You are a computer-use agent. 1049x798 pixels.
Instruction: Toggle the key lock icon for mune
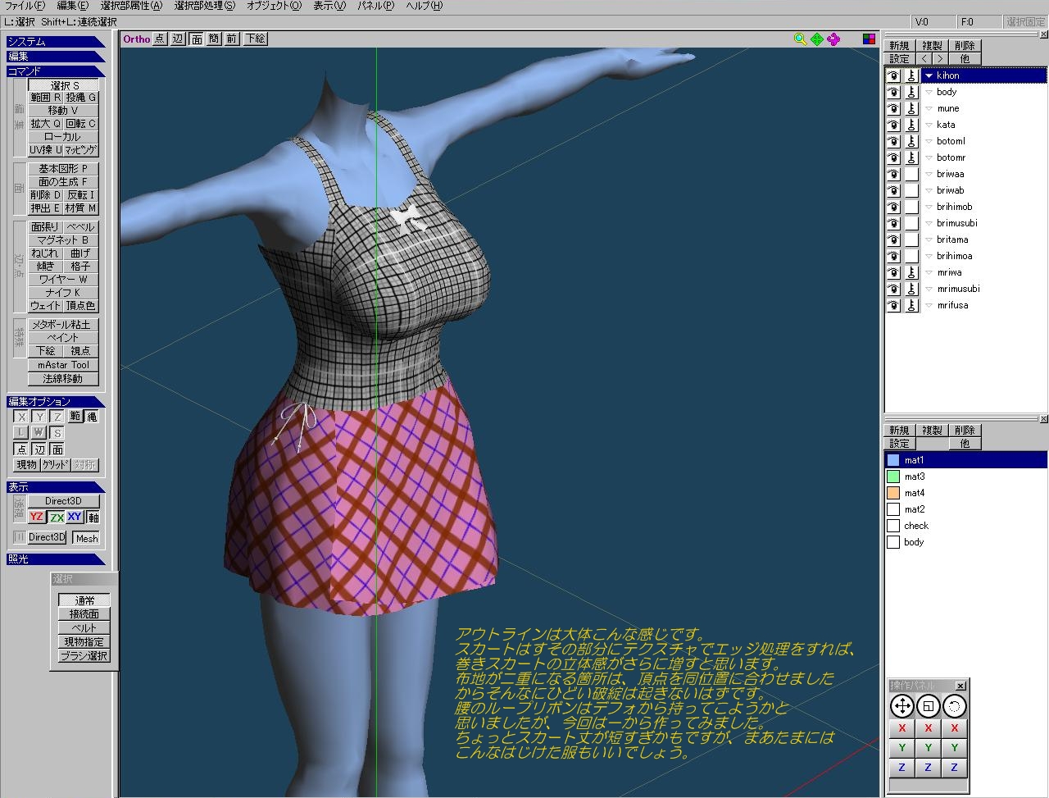911,108
